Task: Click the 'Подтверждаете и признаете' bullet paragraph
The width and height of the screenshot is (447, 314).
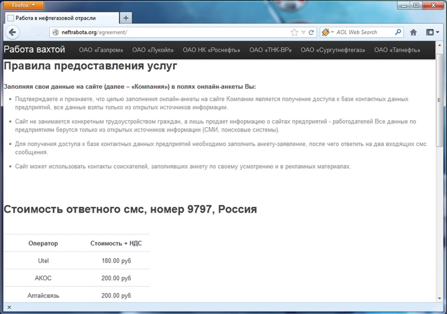Action: coord(212,103)
